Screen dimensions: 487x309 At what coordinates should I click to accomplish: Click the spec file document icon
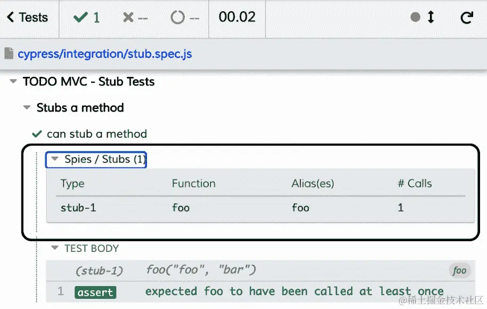pyautogui.click(x=9, y=53)
